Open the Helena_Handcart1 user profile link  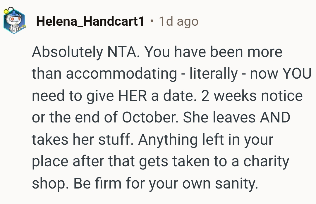coord(90,22)
